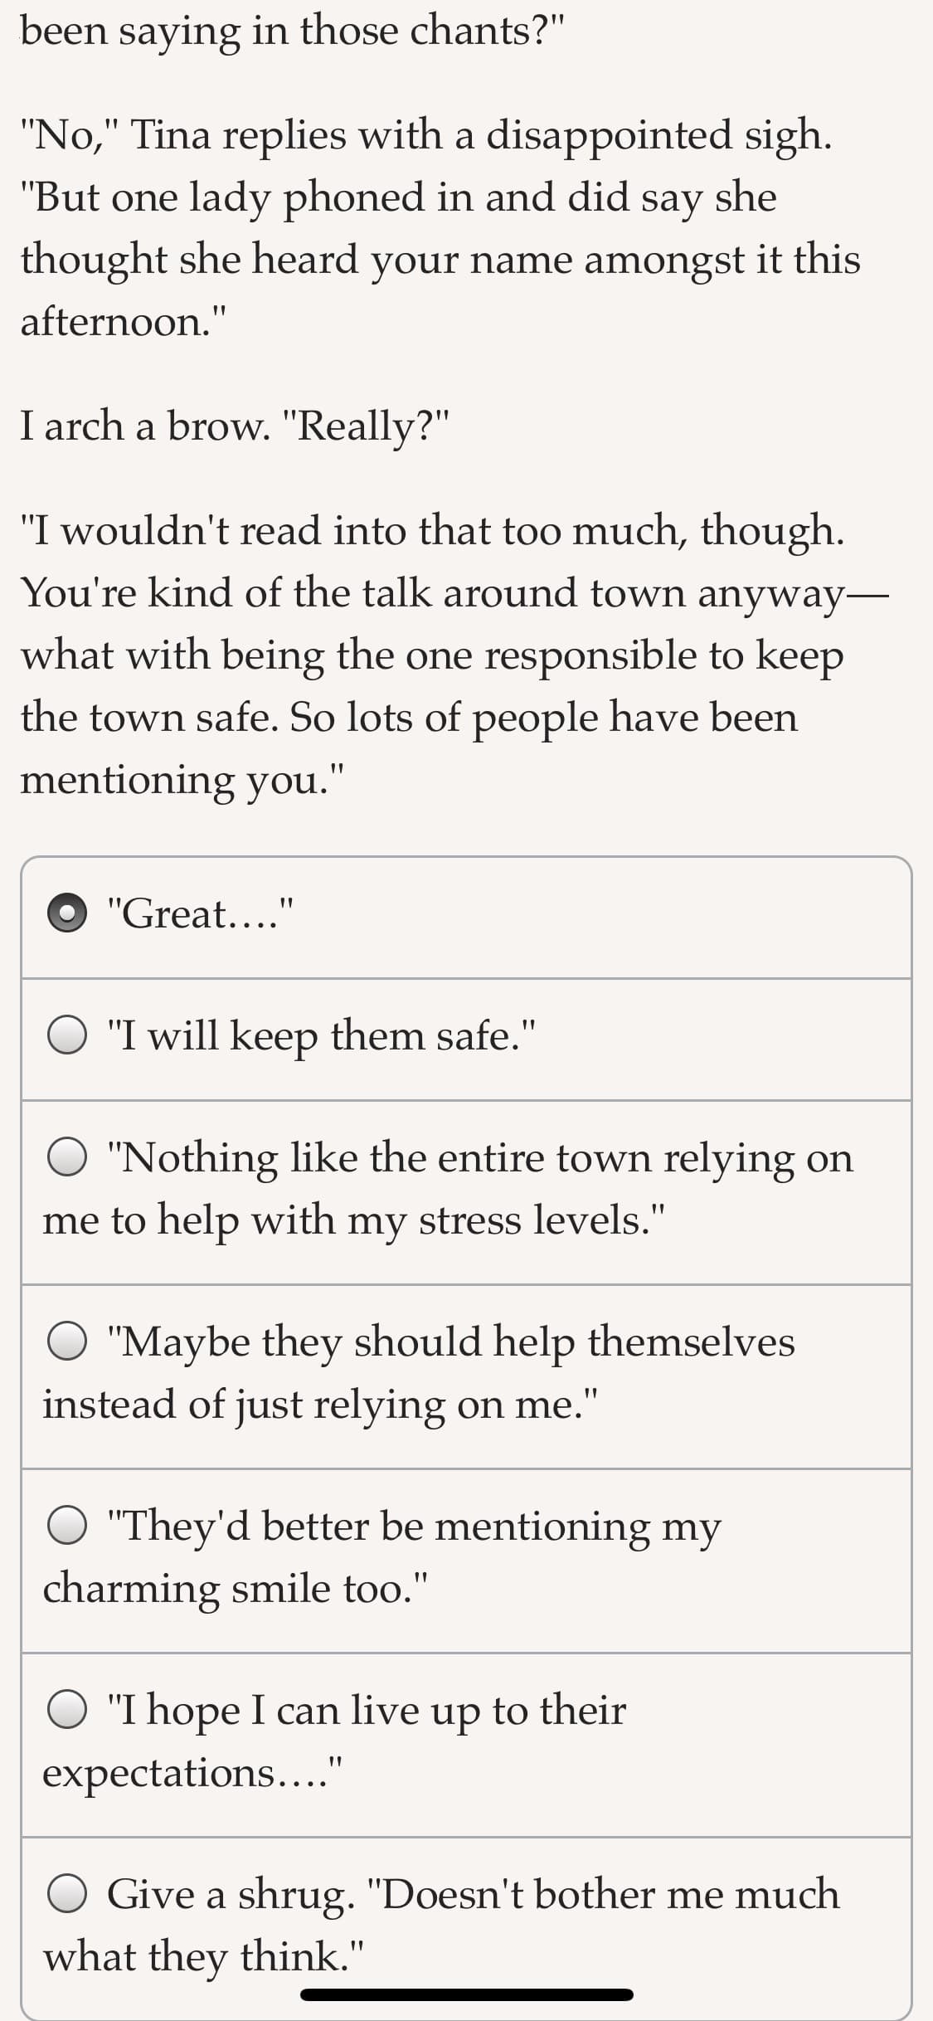933x2021 pixels.
Task: Choose the "charming smile" option radio circle
Action: [x=67, y=1525]
